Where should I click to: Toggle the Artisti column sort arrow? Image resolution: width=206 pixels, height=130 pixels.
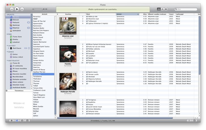pyautogui.click(x=138, y=14)
